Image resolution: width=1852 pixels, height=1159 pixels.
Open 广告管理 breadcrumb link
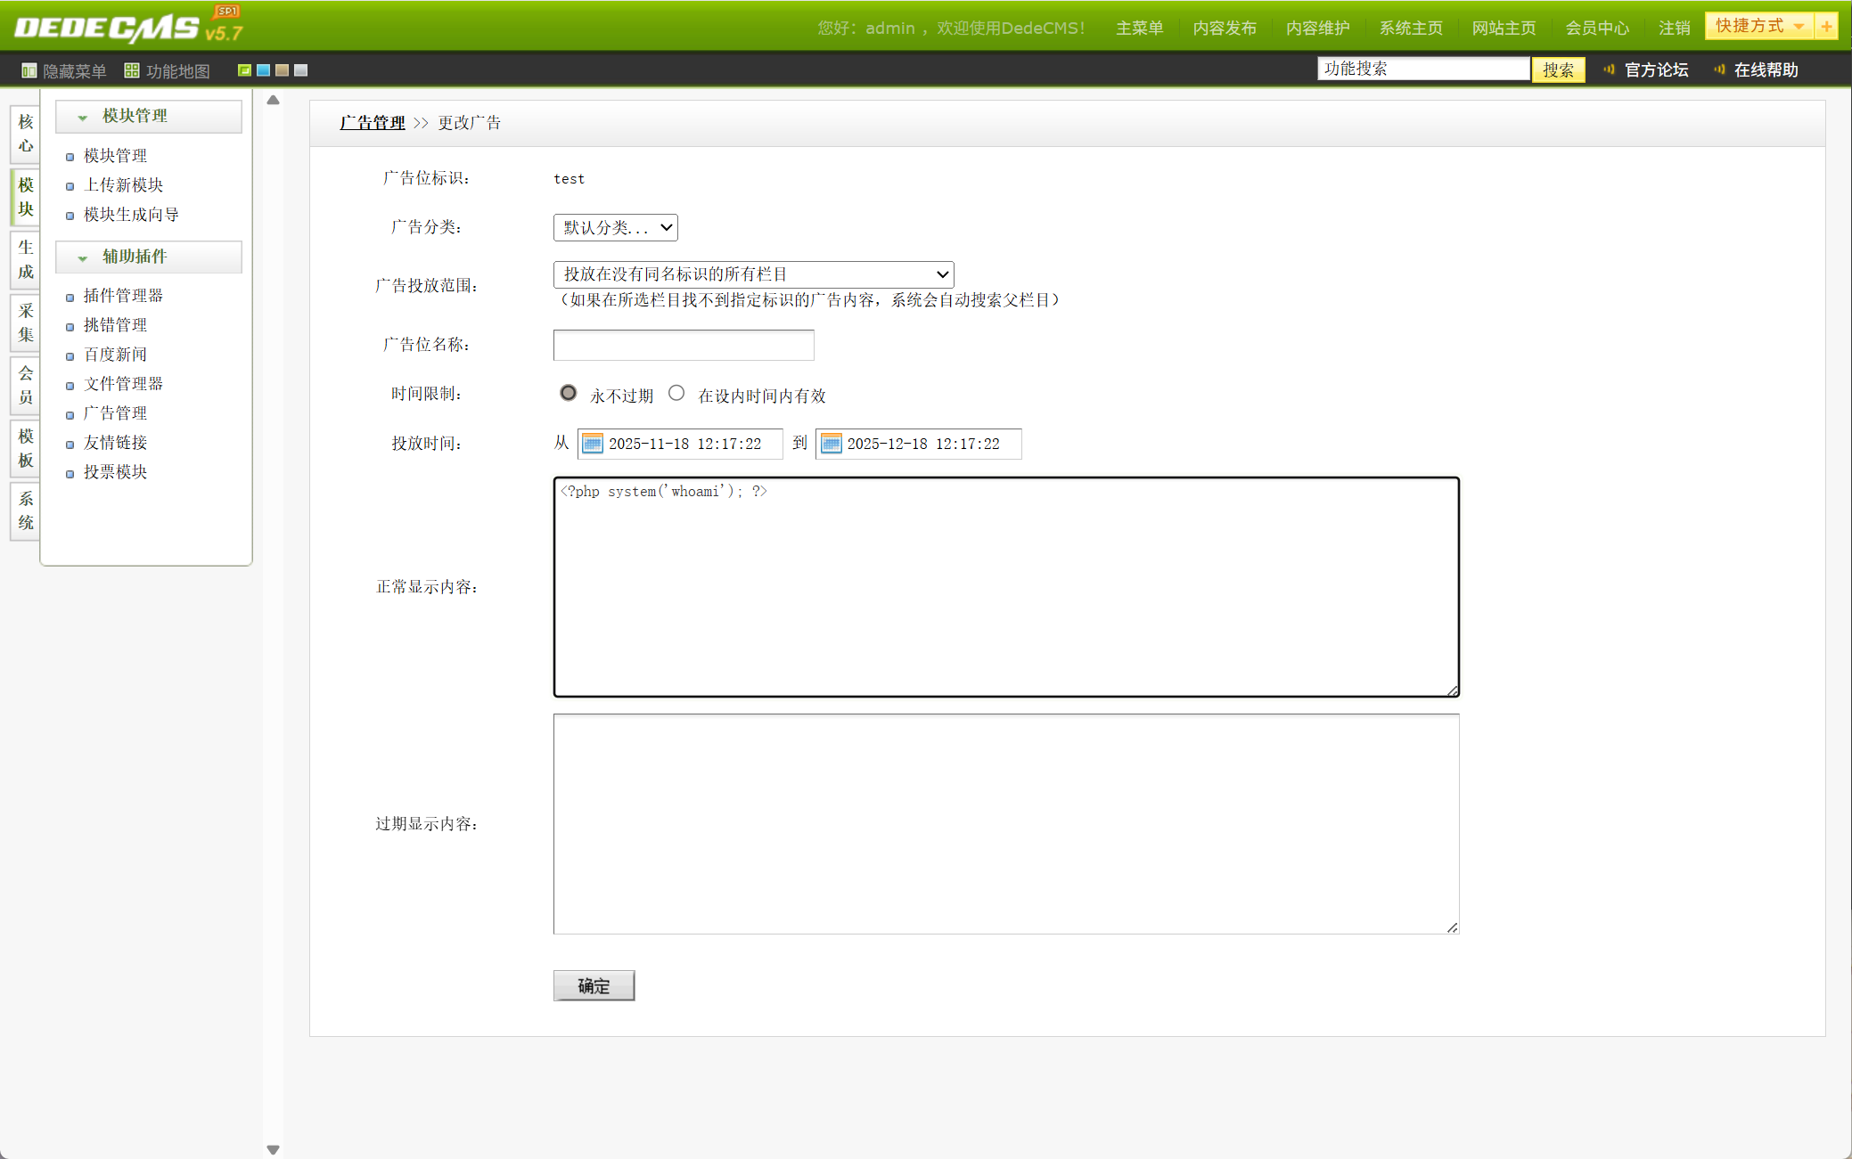(373, 123)
